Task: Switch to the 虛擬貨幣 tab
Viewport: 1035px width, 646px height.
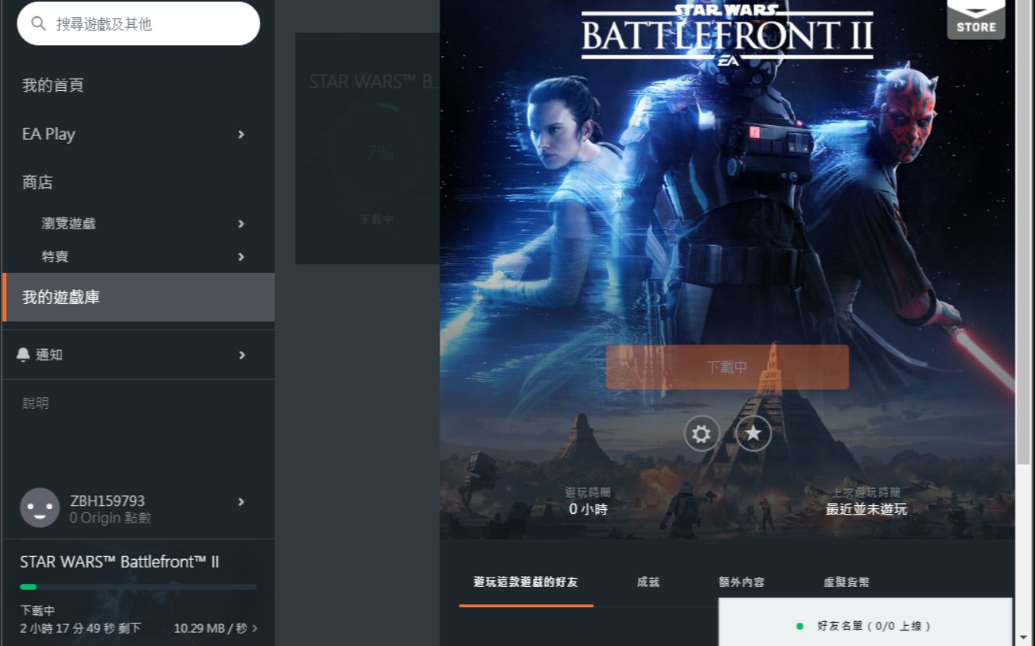Action: click(846, 582)
